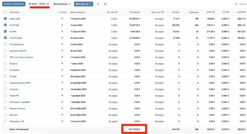Sort by Потрачено column header
The width and height of the screenshot is (247, 134).
point(135,12)
